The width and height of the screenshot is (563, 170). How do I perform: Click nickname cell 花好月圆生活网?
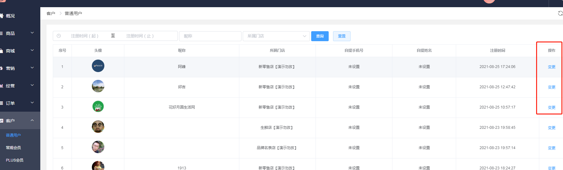coord(182,107)
